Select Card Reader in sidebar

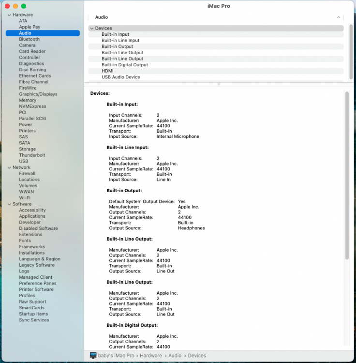(x=32, y=51)
